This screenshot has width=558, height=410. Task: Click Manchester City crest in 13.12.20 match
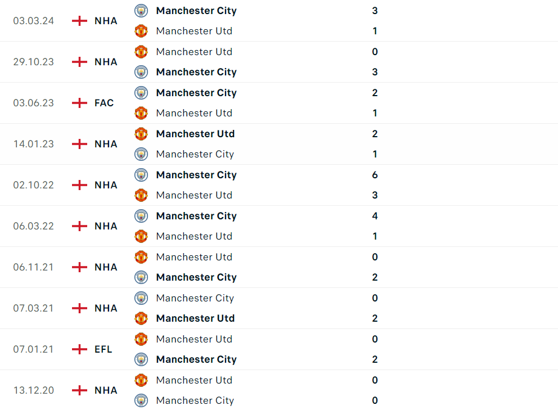click(x=141, y=400)
